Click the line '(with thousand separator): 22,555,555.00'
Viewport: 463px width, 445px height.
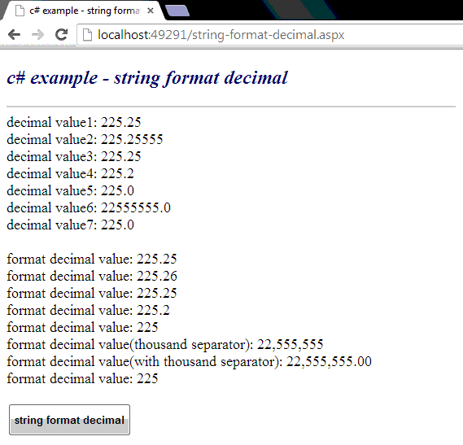click(189, 362)
